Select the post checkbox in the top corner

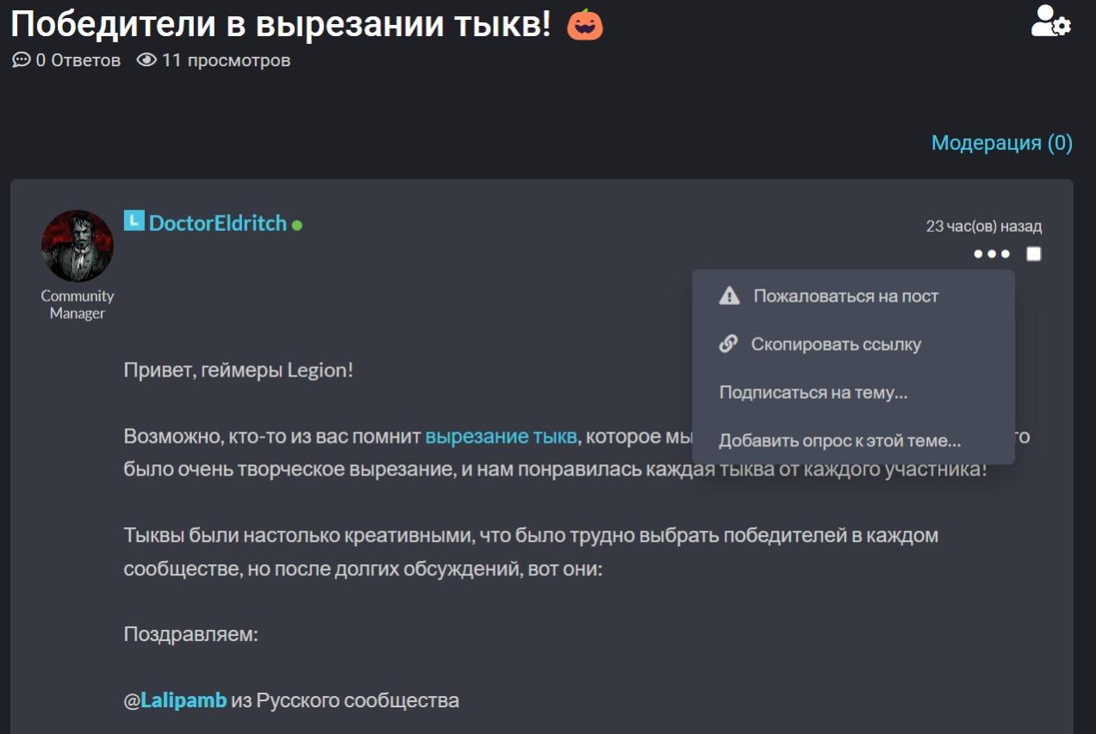click(1031, 253)
